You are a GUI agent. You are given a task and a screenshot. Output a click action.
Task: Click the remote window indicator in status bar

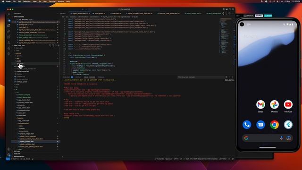8,159
